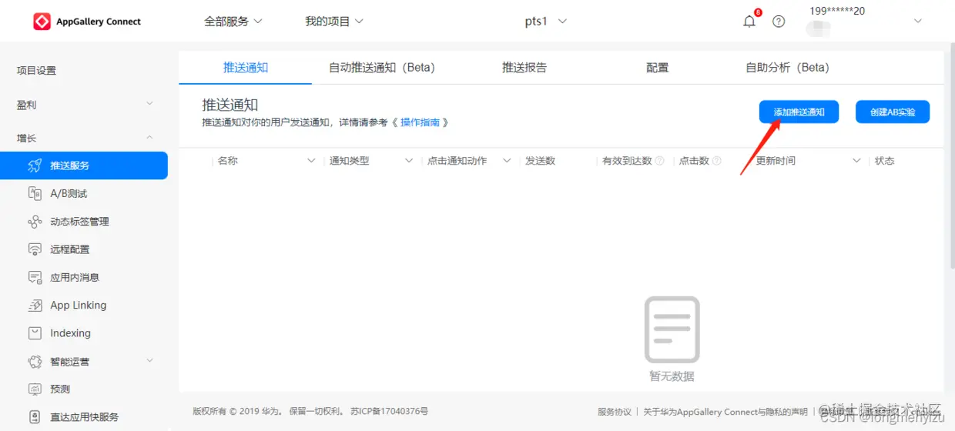955x431 pixels.
Task: Open the notification bell icon
Action: point(749,22)
